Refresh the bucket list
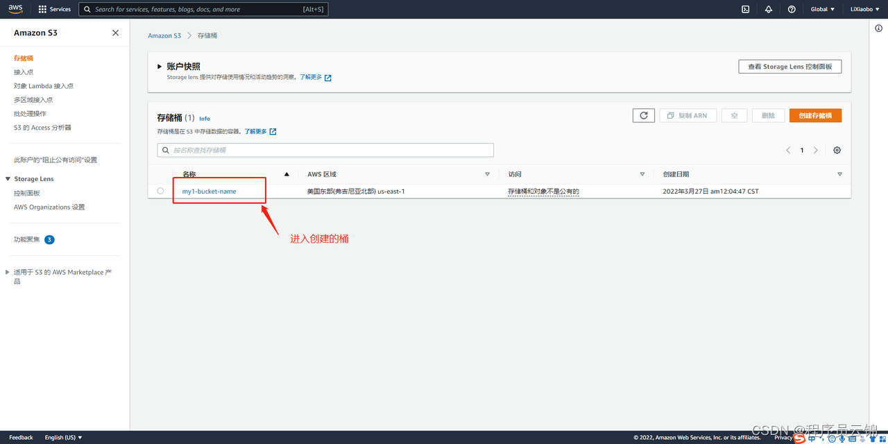 pos(644,115)
